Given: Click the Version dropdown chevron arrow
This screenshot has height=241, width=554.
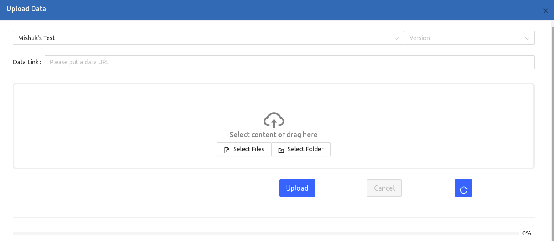Looking at the screenshot, I should (527, 38).
